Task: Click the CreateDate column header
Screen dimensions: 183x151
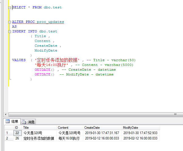Action: pyautogui.click(x=102, y=128)
